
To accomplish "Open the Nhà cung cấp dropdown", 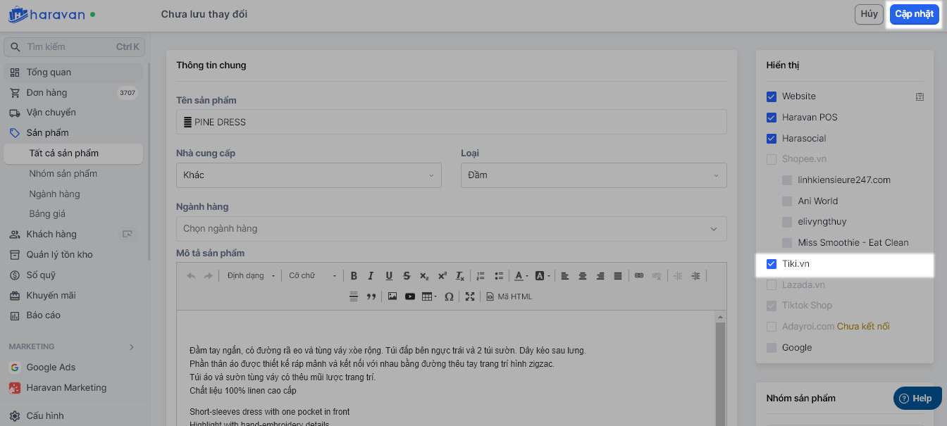I will (x=309, y=175).
